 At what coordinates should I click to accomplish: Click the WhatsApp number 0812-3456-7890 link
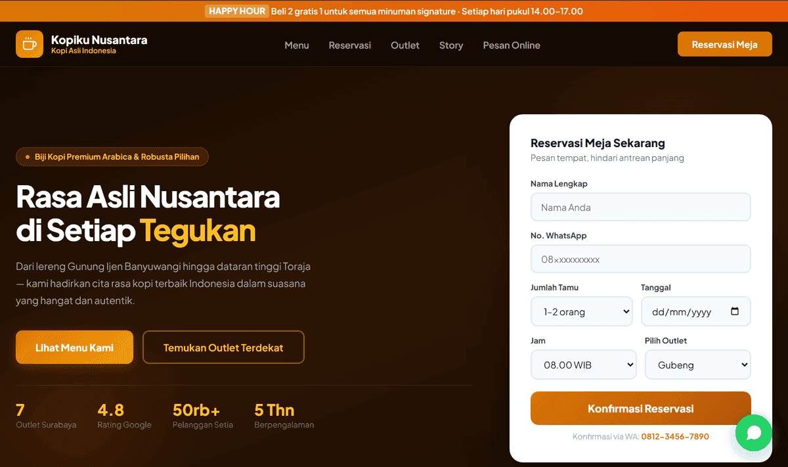(675, 436)
